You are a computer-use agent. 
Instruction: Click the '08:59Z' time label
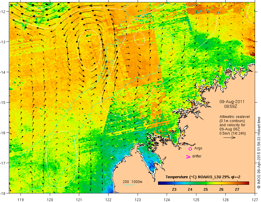[231, 106]
